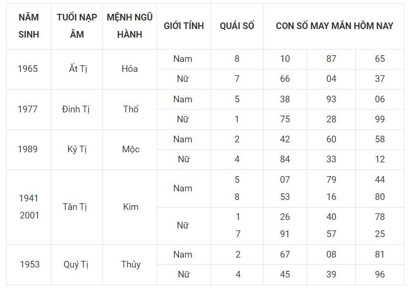409x288 pixels.
Task: Click lucky number 79 in the Kim row
Action: point(331,179)
